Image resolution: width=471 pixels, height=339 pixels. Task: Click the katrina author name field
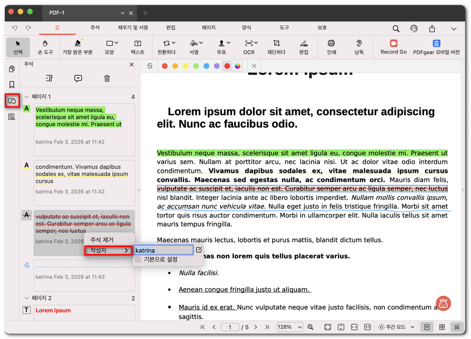tap(162, 250)
